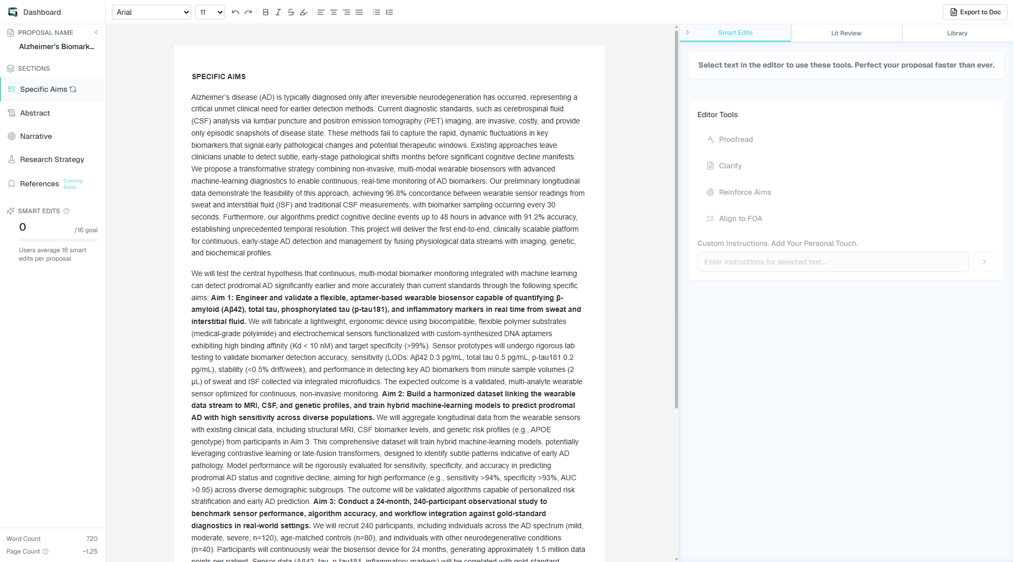
Task: Click the Smart Edits help icon
Action: pyautogui.click(x=67, y=211)
